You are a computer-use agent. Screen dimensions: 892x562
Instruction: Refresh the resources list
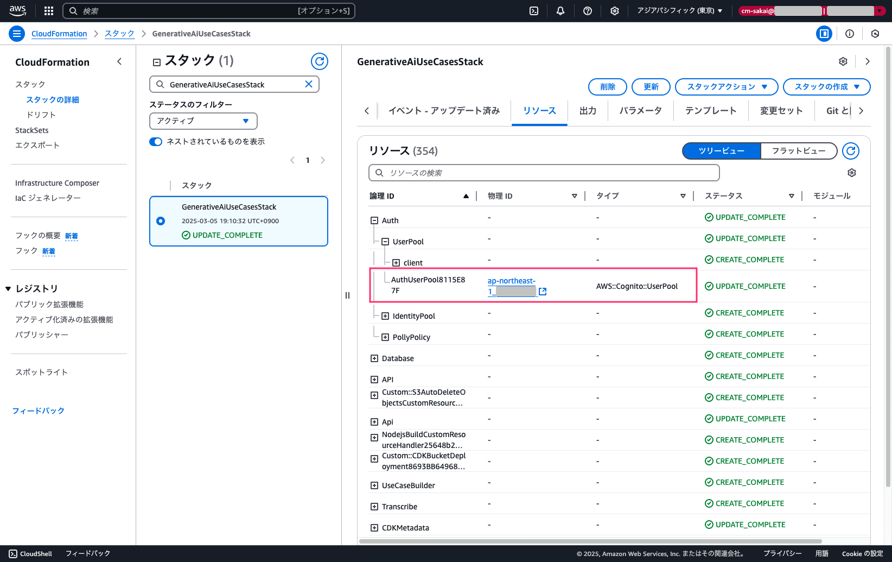click(851, 151)
